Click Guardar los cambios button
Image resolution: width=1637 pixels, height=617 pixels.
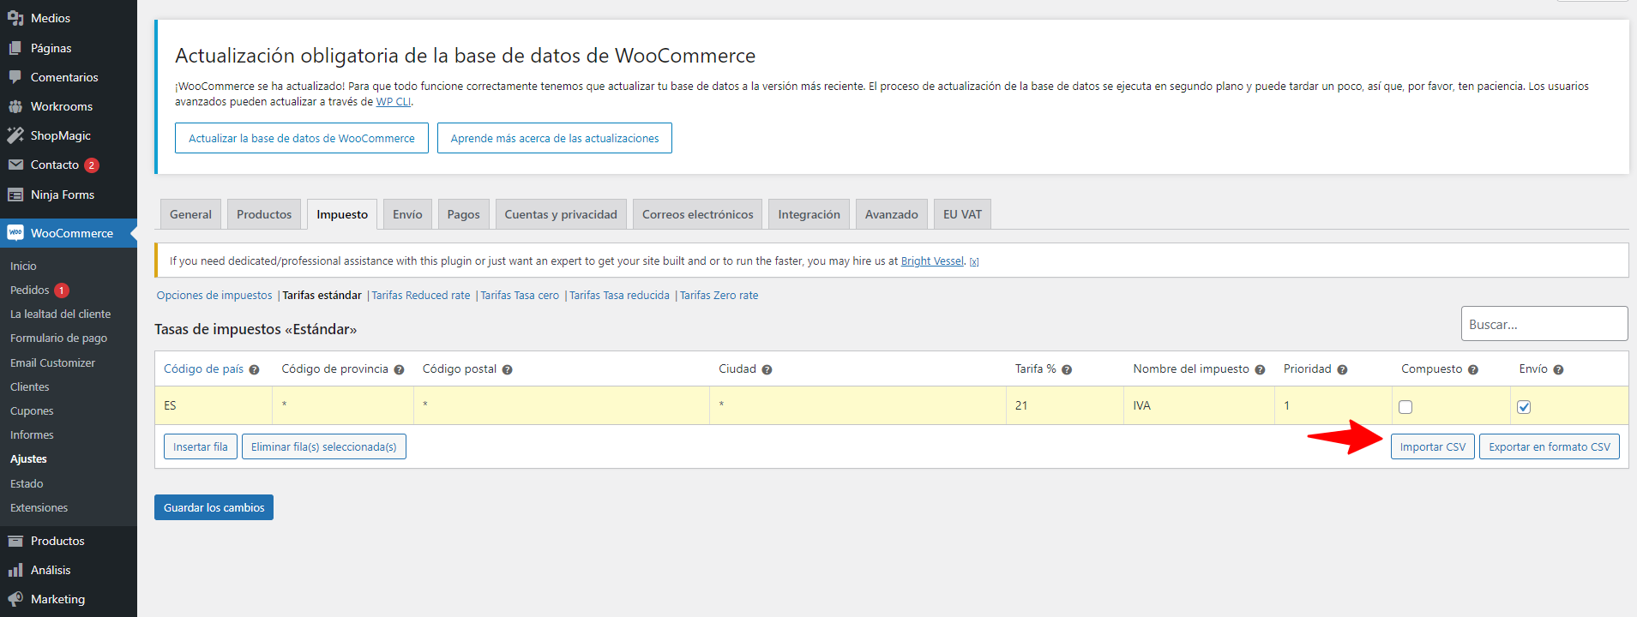coord(214,507)
